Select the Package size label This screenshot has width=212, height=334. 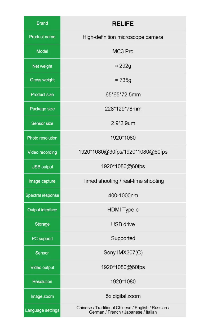pyautogui.click(x=42, y=109)
